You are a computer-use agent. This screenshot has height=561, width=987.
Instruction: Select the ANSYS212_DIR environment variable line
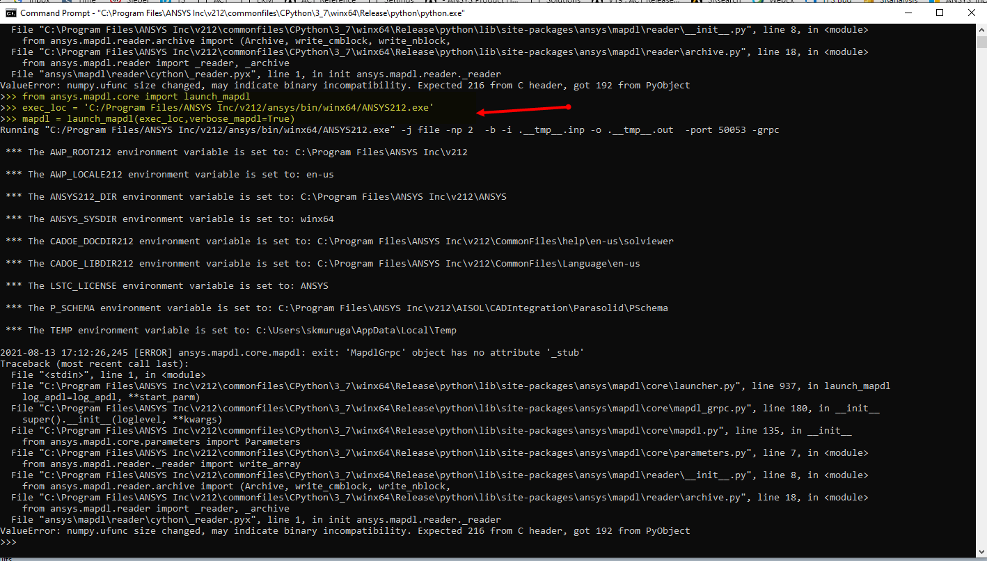pos(256,197)
